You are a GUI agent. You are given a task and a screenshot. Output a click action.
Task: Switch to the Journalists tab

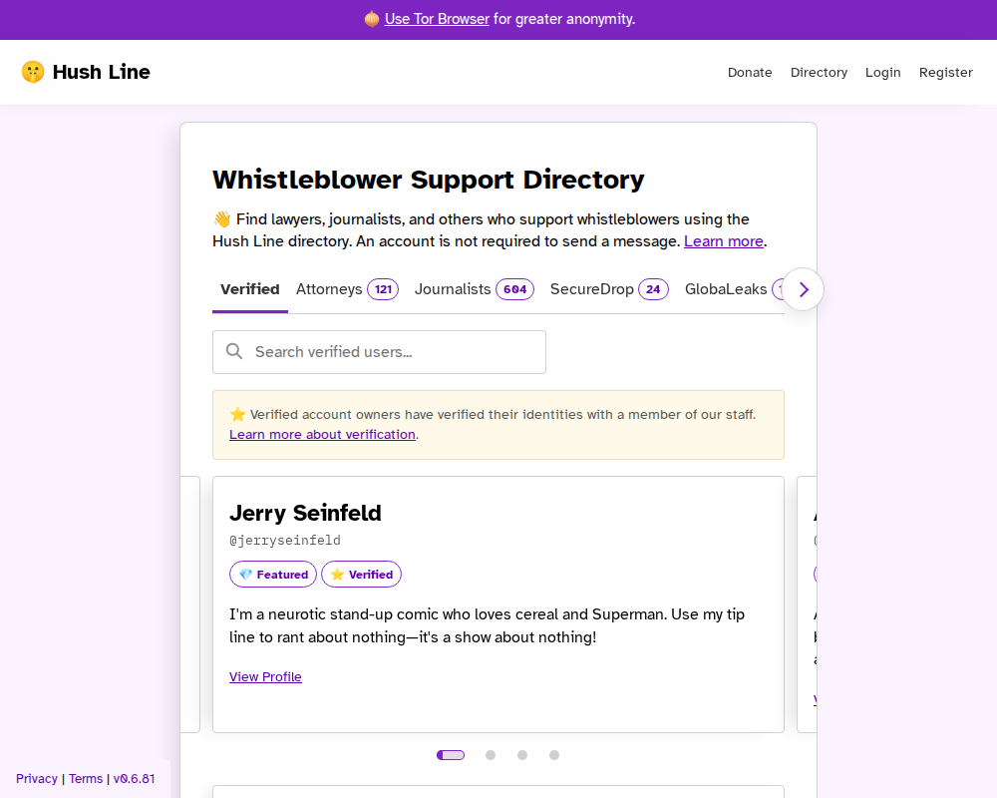click(x=475, y=289)
